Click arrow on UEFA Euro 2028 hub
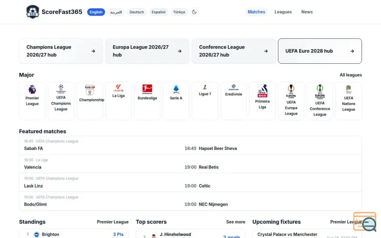This screenshot has height=238, width=381. (x=352, y=51)
